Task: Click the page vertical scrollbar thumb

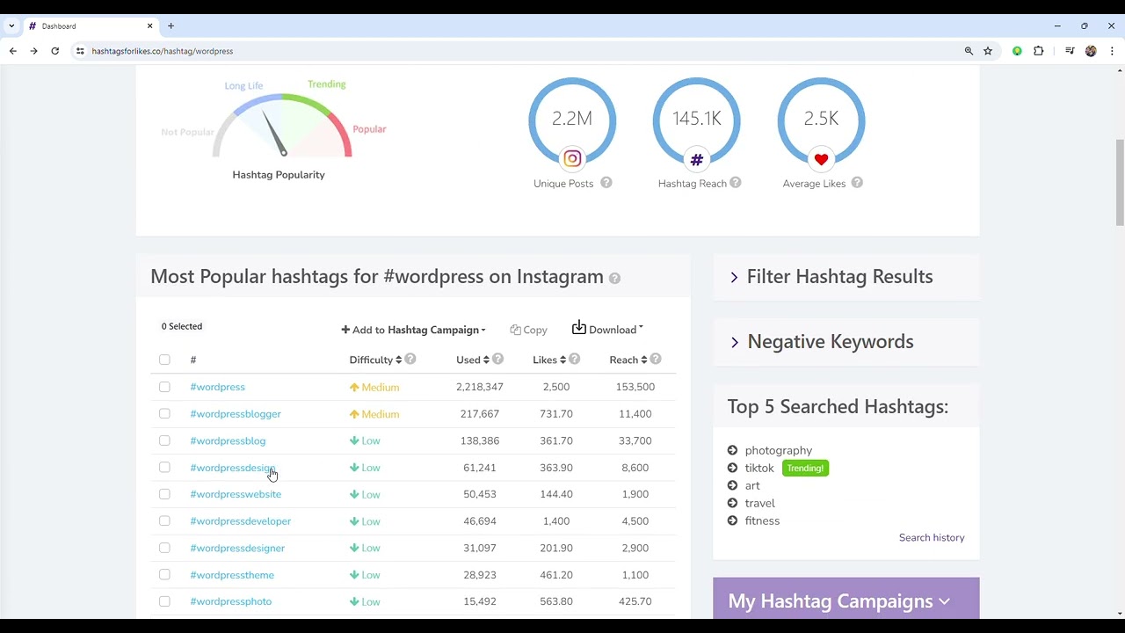Action: tap(1120, 182)
